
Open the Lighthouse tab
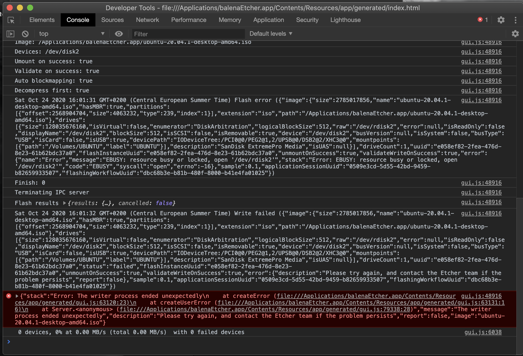click(x=345, y=20)
